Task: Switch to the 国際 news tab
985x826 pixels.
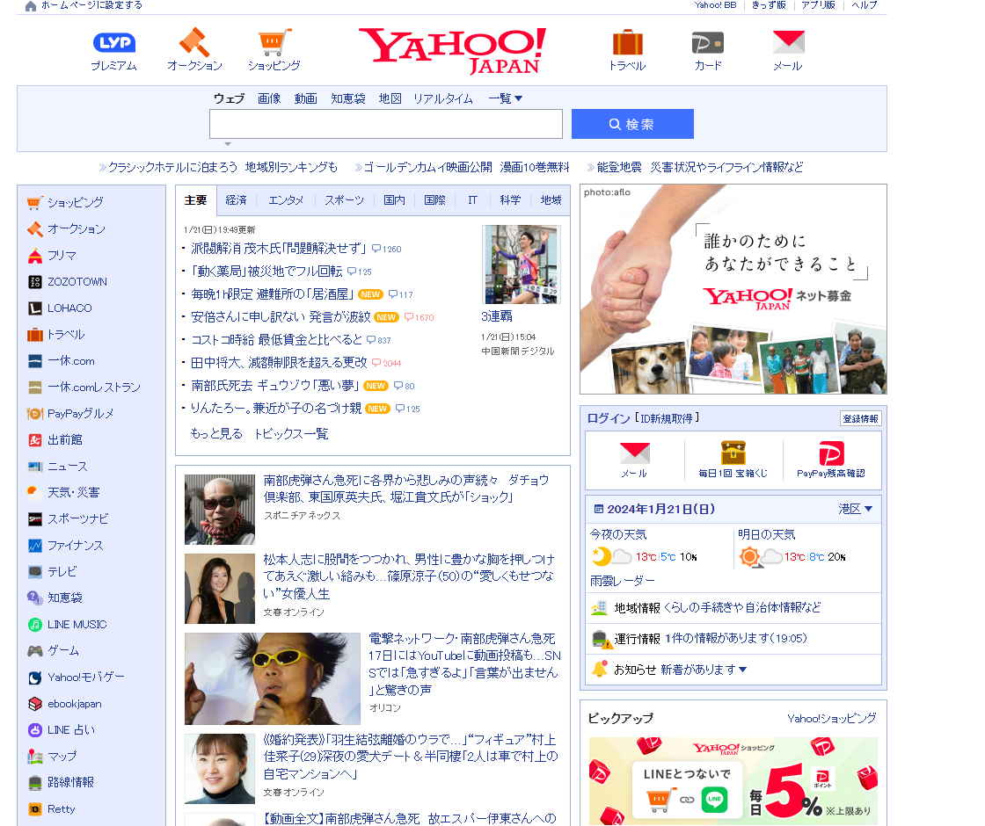Action: tap(434, 200)
